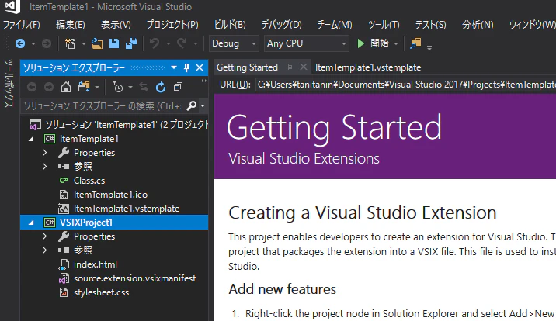Open the 編集(E) menu

71,25
